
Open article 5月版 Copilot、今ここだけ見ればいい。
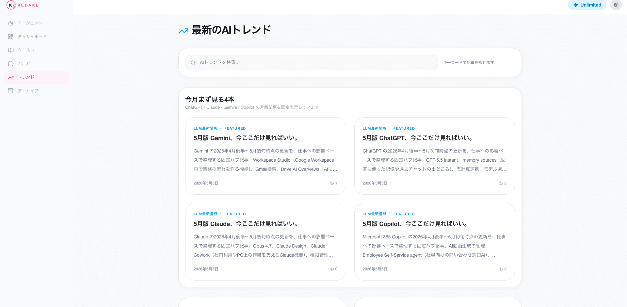[x=415, y=224]
